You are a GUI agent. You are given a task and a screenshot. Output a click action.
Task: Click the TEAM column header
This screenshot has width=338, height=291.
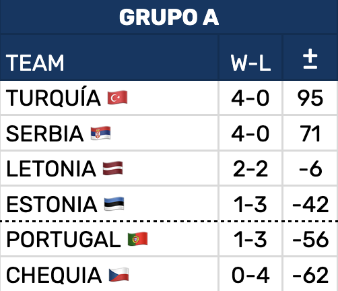(x=35, y=63)
